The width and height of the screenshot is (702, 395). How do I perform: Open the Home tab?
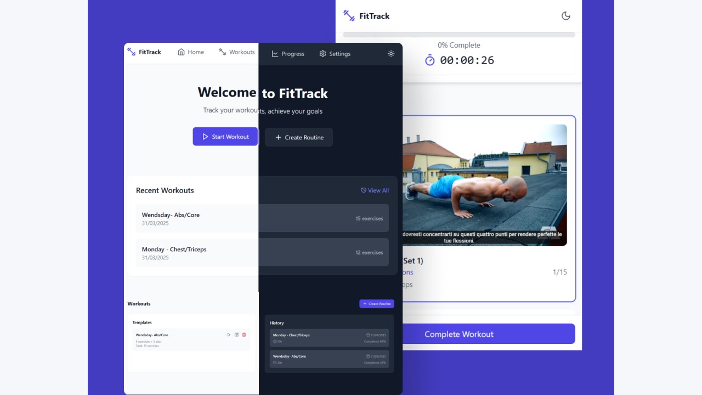[191, 52]
